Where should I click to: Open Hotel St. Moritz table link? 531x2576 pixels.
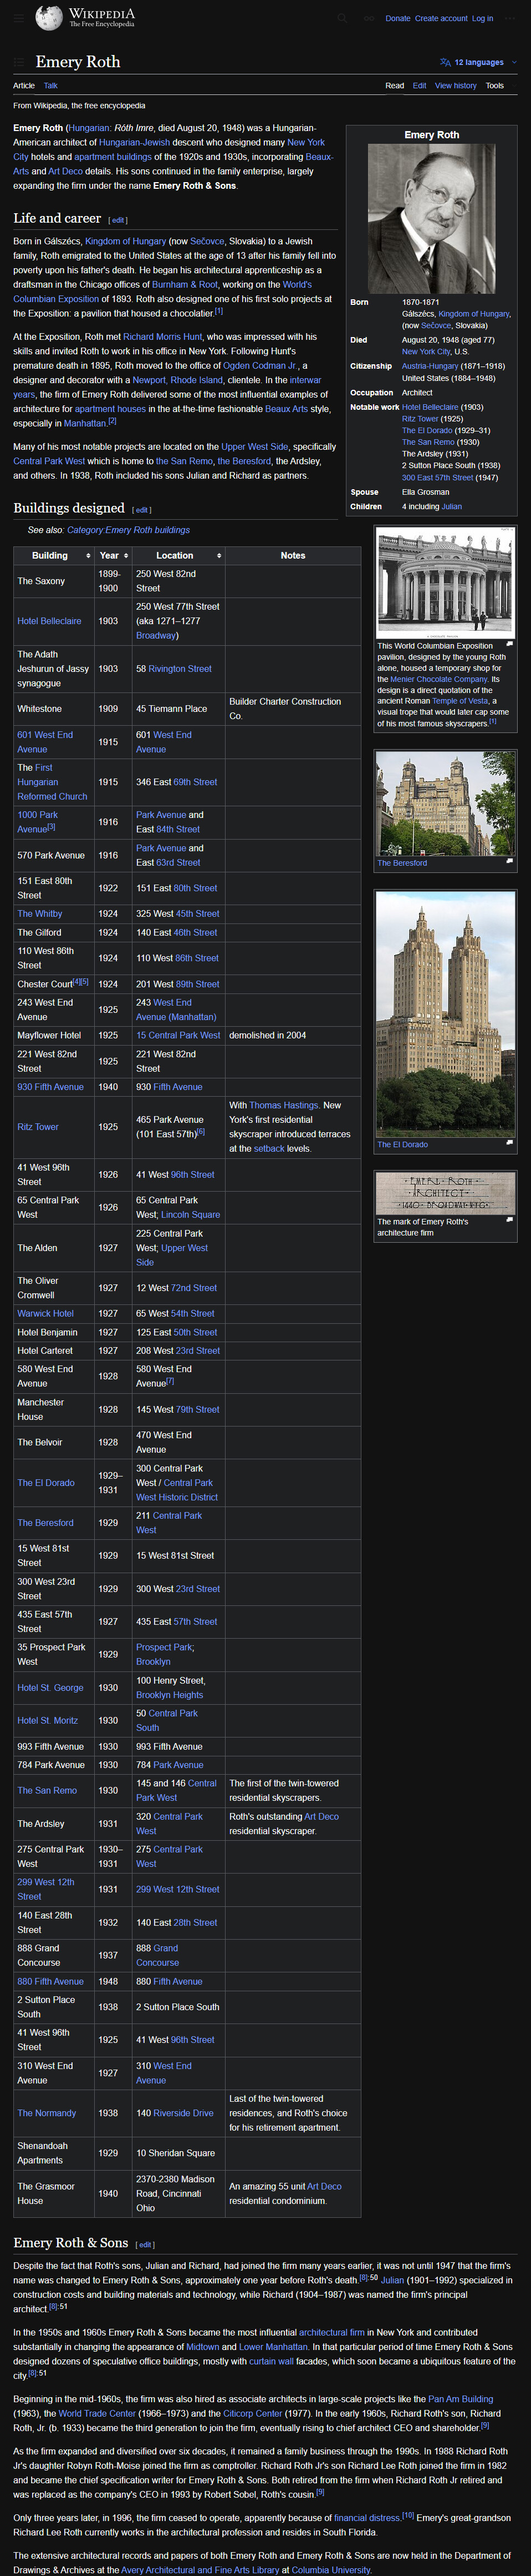coord(47,1720)
